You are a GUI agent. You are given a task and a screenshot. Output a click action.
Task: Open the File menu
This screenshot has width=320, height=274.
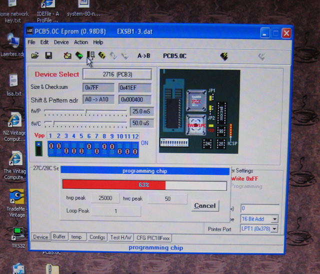pos(31,42)
